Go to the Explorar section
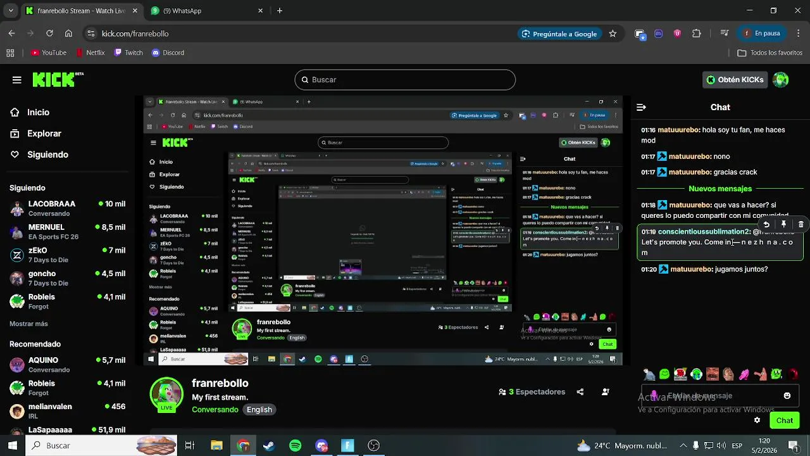Screen dimensions: 810x456 (36, 134)
